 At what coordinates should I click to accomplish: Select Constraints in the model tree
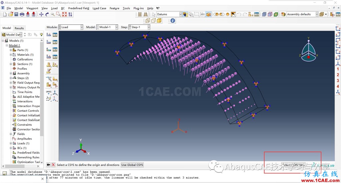click(x=24, y=125)
